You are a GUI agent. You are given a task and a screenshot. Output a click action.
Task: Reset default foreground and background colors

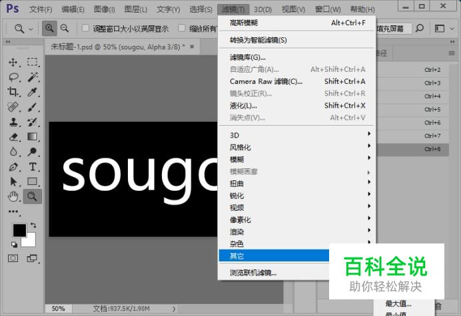coord(14,244)
